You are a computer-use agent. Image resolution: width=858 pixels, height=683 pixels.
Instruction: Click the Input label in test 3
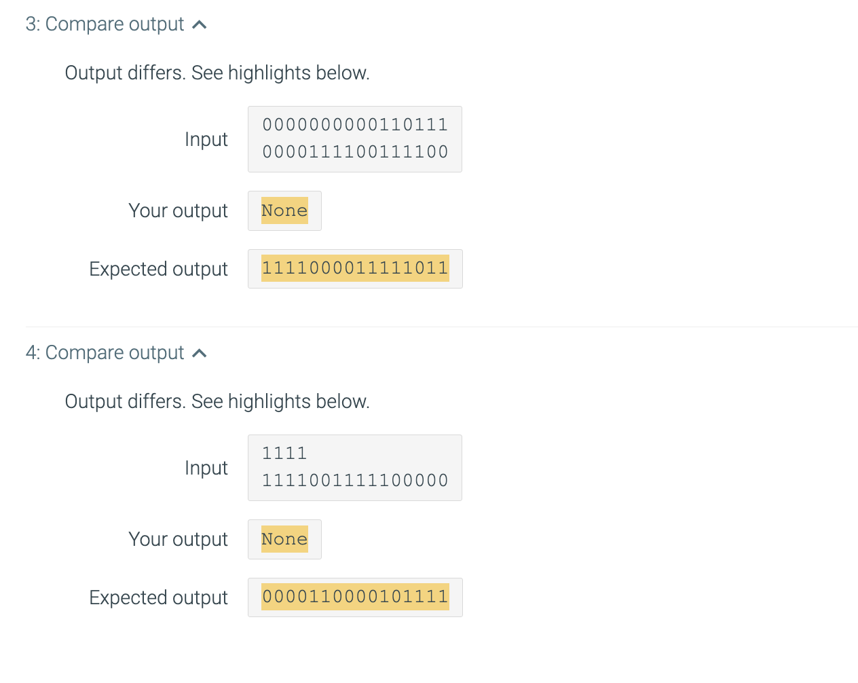(x=206, y=139)
